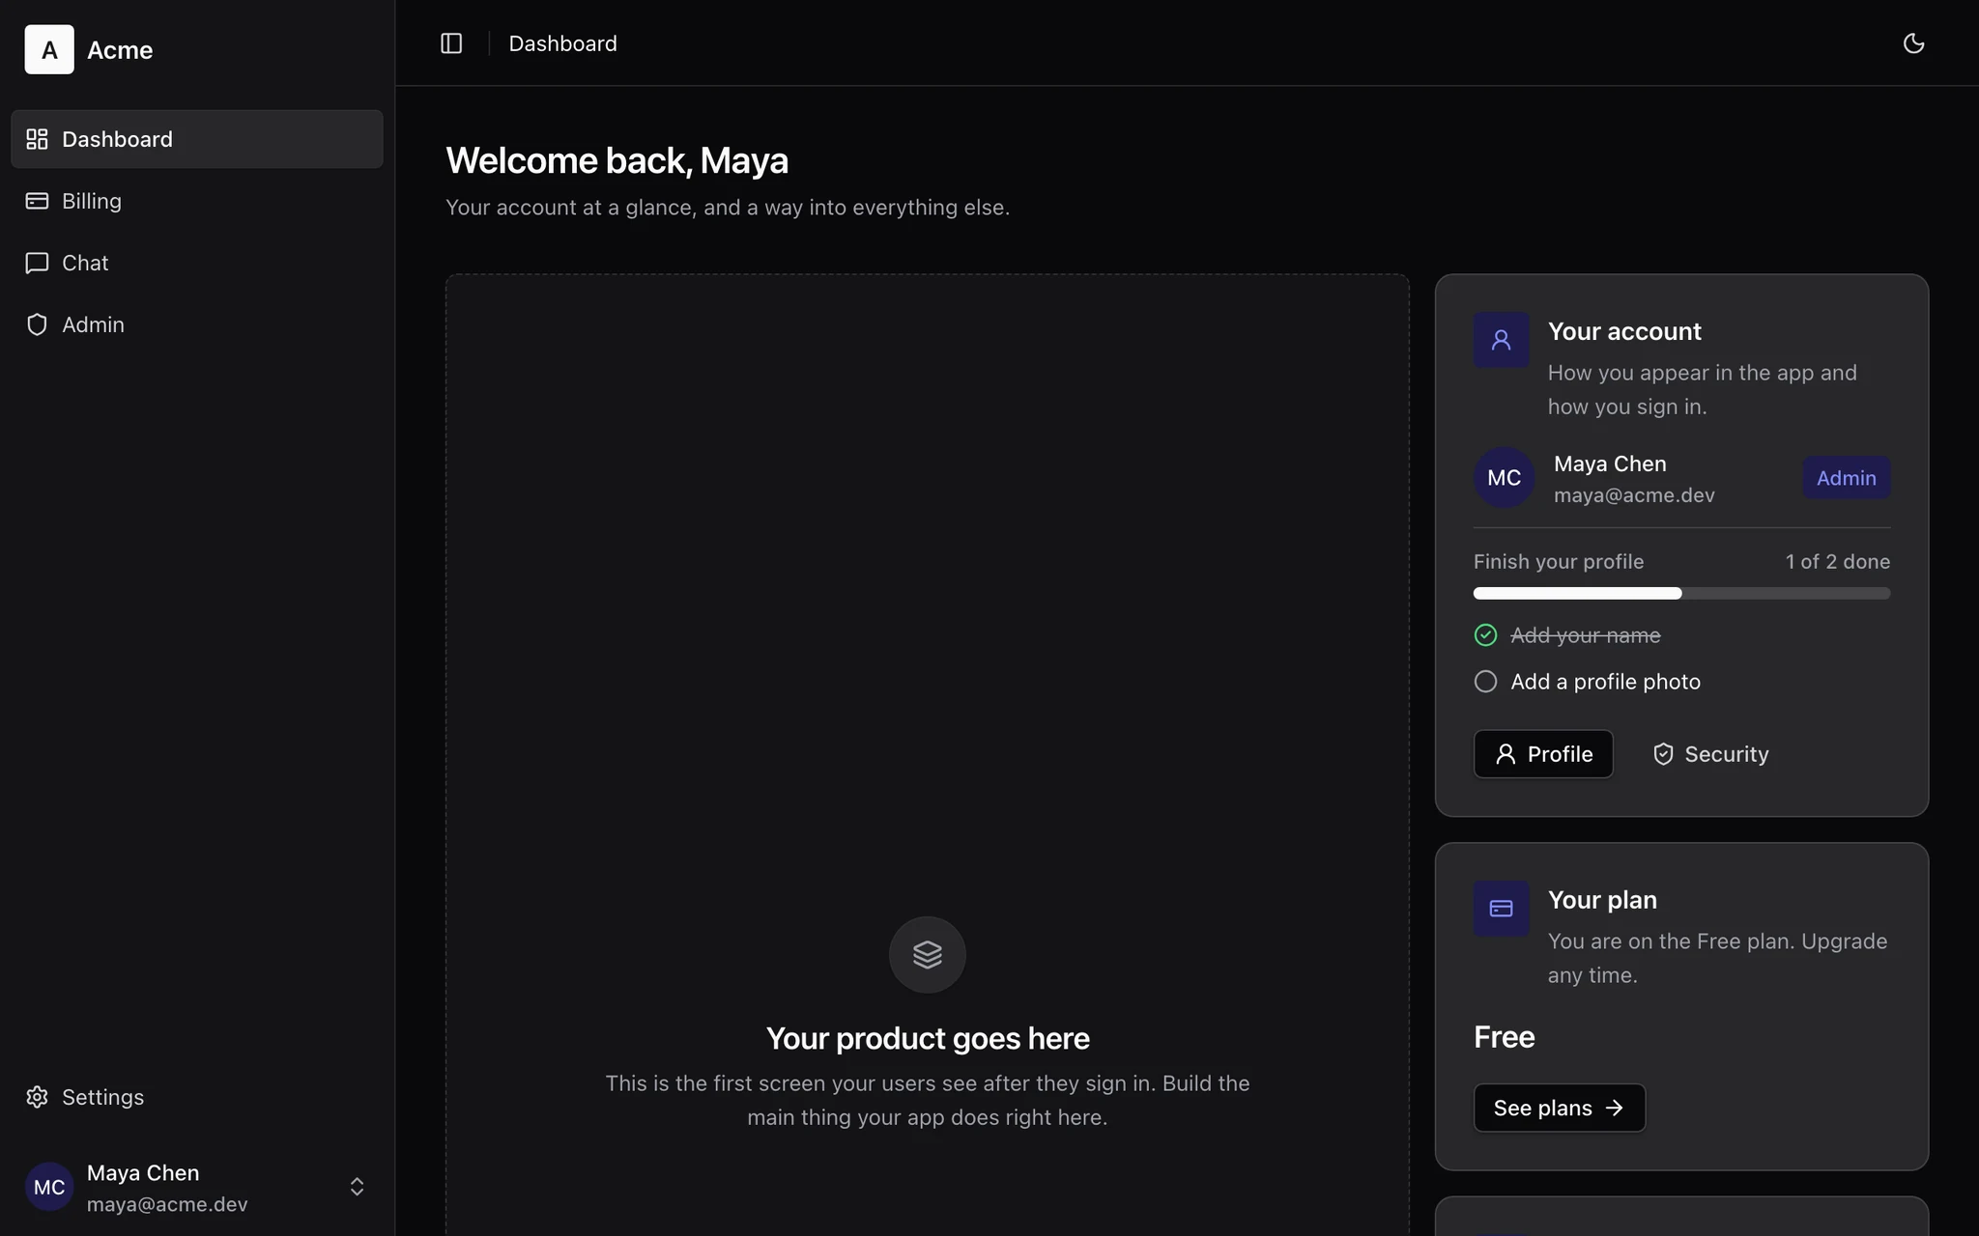Viewport: 1979px width, 1236px height.
Task: Open the Admin section
Action: [197, 324]
